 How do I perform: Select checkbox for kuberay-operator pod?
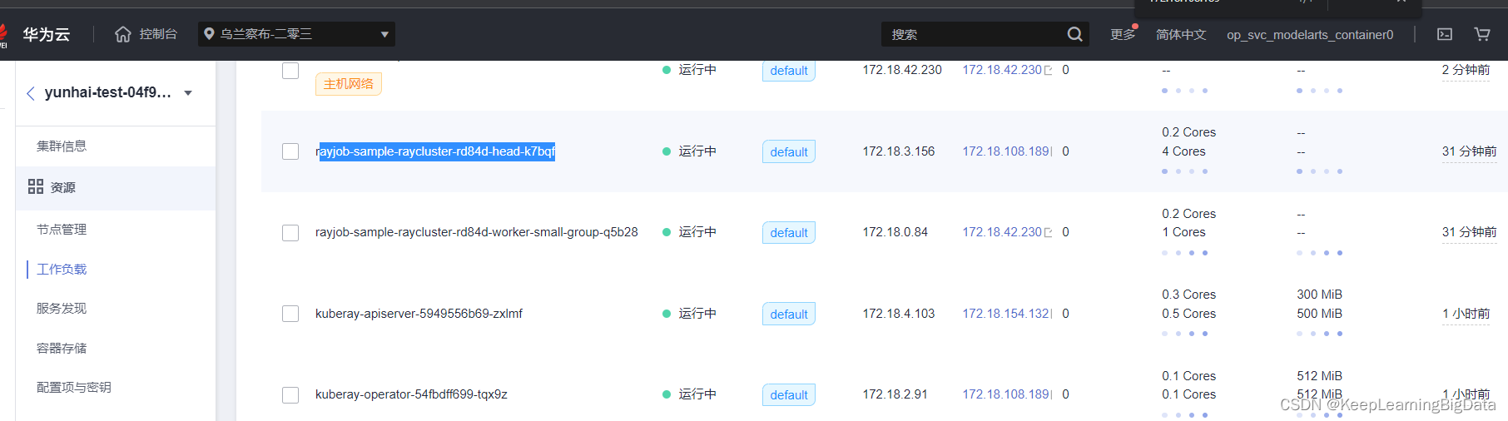click(290, 394)
